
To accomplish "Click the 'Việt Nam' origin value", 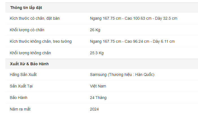I will [x=98, y=86].
